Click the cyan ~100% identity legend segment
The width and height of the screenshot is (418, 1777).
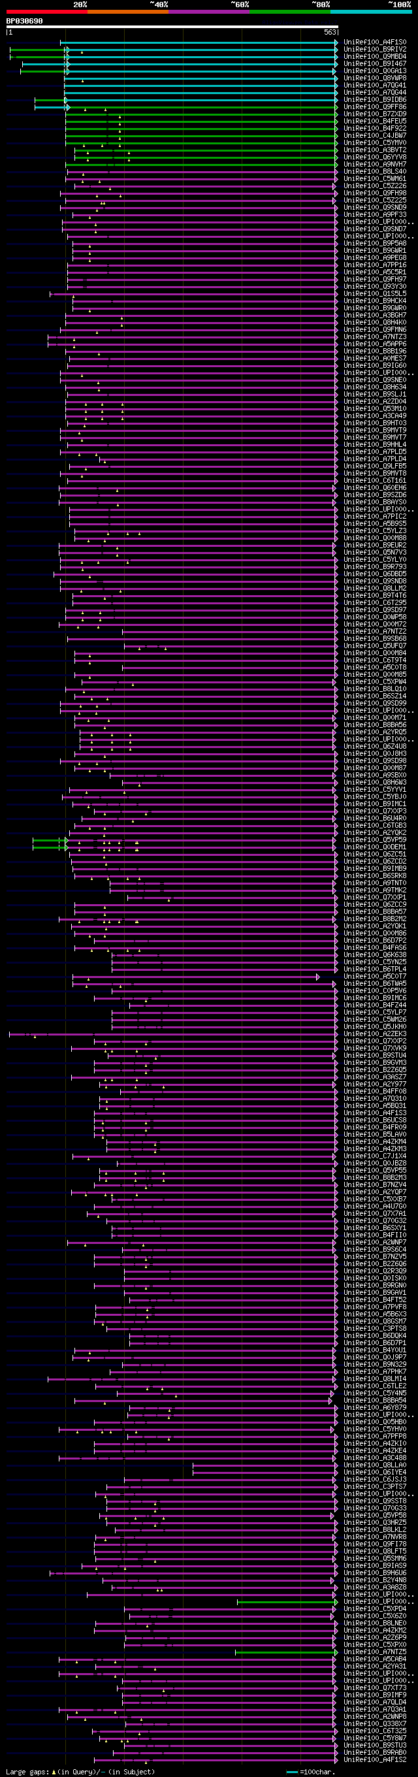pos(371,12)
